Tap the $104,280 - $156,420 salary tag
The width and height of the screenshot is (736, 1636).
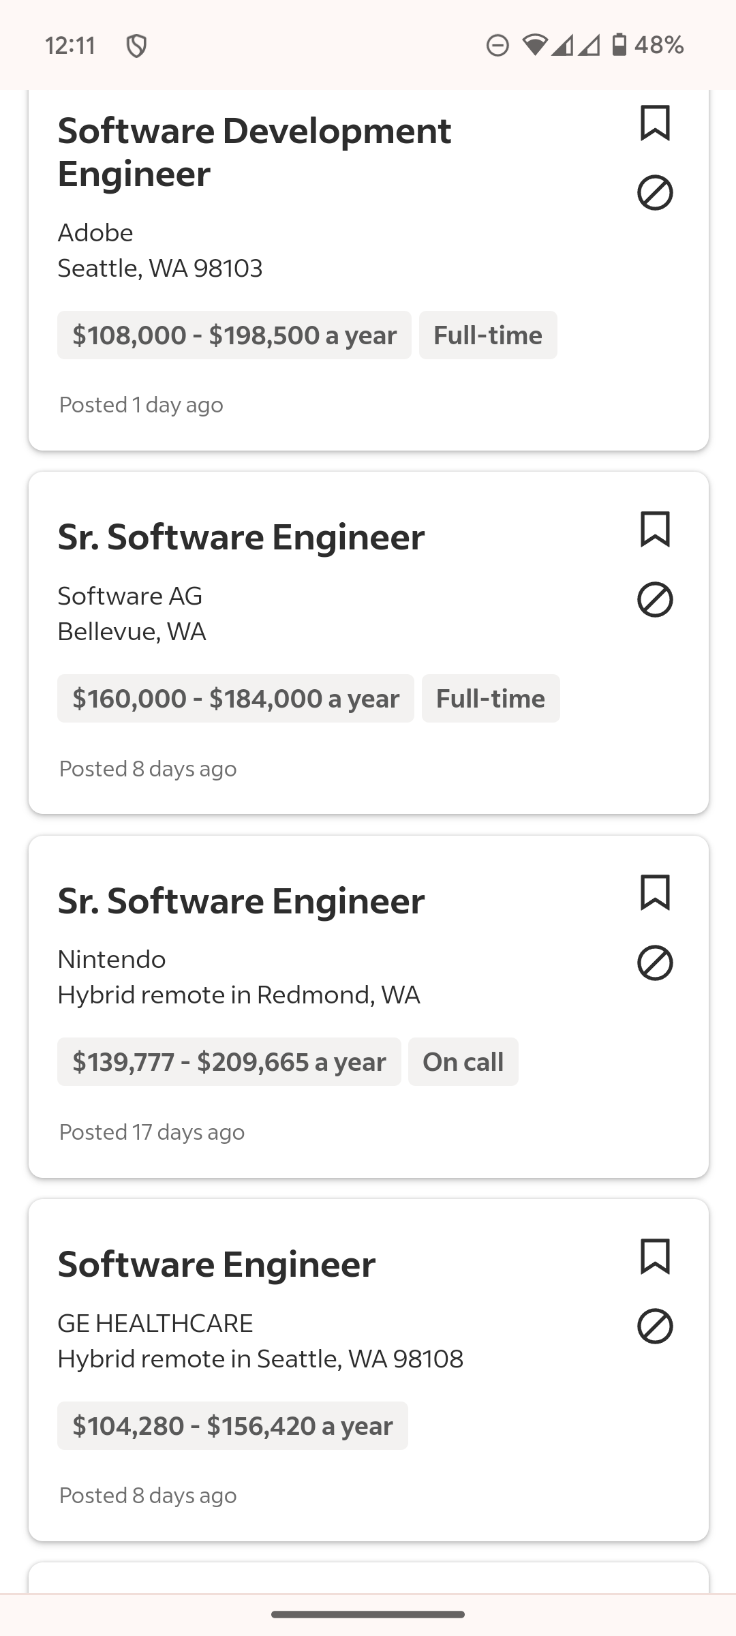pyautogui.click(x=232, y=1425)
